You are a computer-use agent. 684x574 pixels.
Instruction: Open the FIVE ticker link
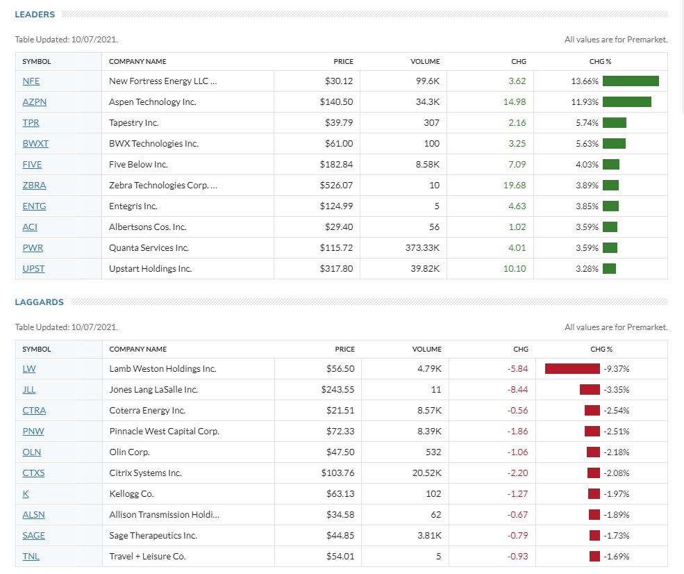coord(32,165)
